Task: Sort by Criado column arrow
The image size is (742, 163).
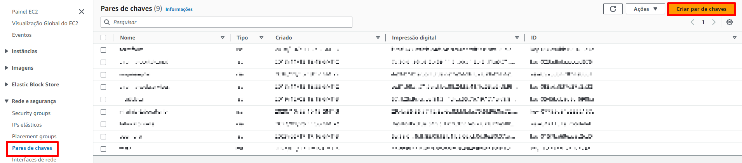Action: [x=378, y=38]
